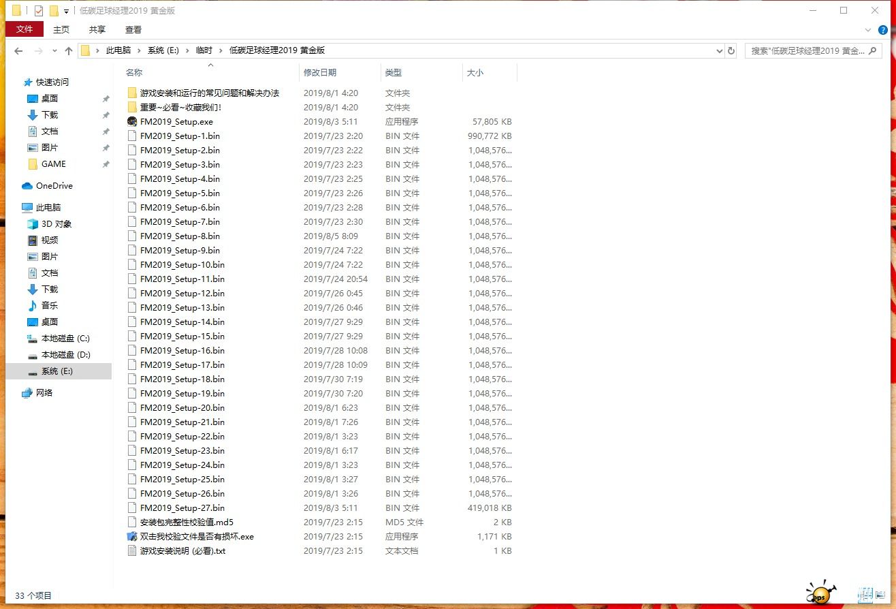Image resolution: width=896 pixels, height=609 pixels.
Task: Open OneDrive in the navigation pane
Action: click(x=54, y=185)
